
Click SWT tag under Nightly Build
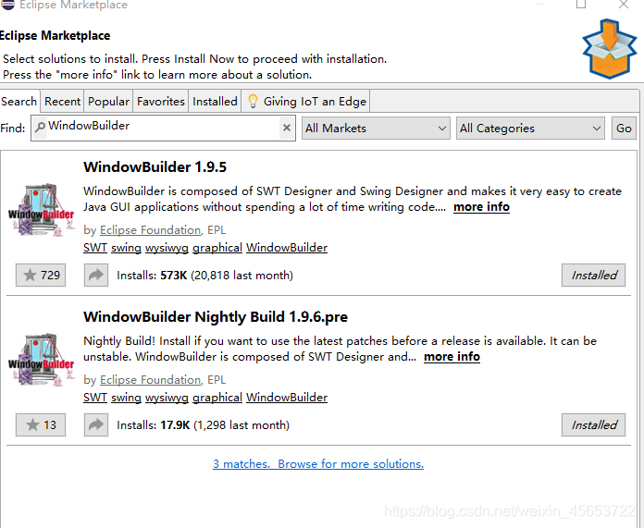(95, 398)
